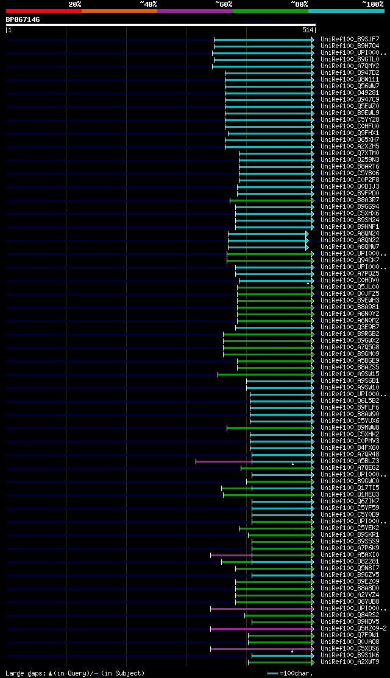
Task: Select the UniRef100_A7Q5G8 label
Action: [x=350, y=347]
